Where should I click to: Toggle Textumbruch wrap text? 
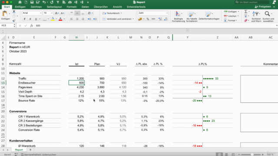pyautogui.click(x=112, y=13)
